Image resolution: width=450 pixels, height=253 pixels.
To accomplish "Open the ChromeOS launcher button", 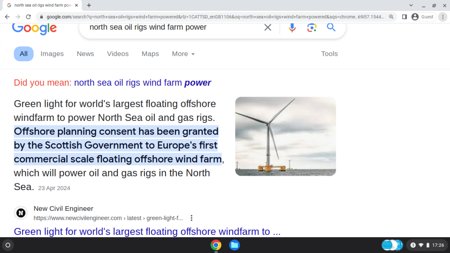I will coord(8,245).
